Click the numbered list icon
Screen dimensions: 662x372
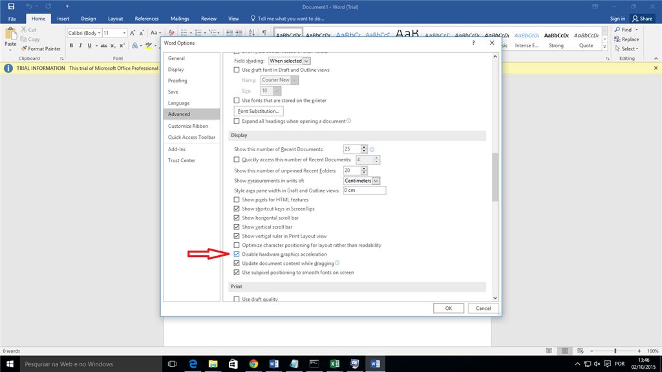pyautogui.click(x=198, y=32)
